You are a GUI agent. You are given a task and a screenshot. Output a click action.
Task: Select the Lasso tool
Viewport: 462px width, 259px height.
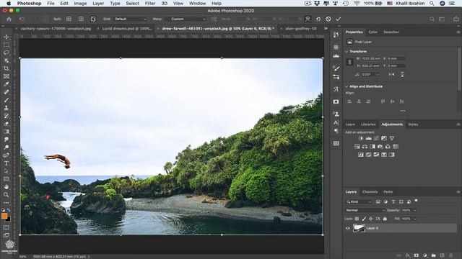tap(6, 53)
